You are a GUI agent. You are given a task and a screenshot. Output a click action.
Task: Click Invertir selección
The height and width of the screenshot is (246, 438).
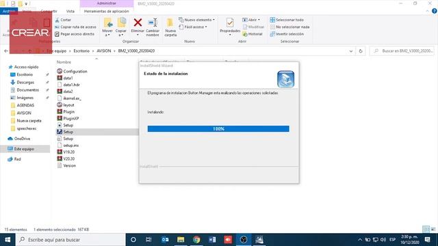tap(287, 34)
